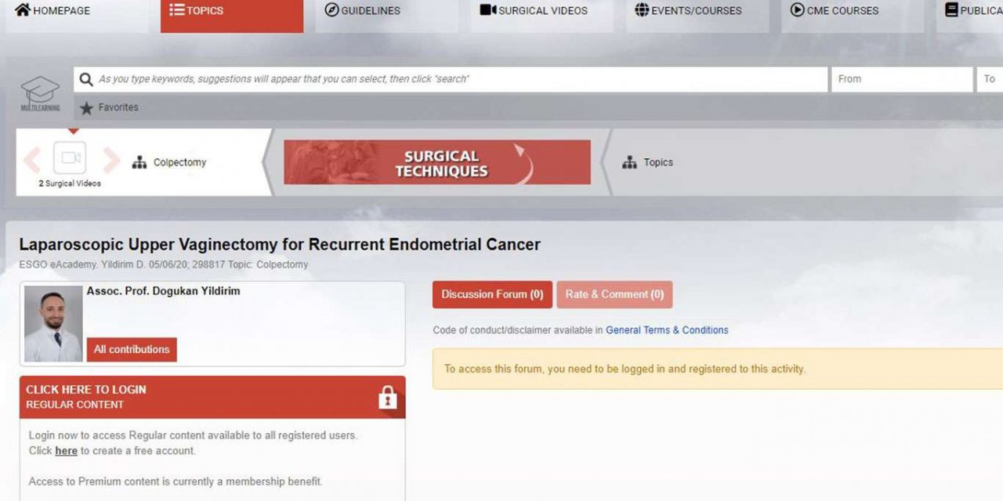Select the video camera Surgical Videos icon
The width and height of the screenshot is (1003, 501).
point(71,158)
